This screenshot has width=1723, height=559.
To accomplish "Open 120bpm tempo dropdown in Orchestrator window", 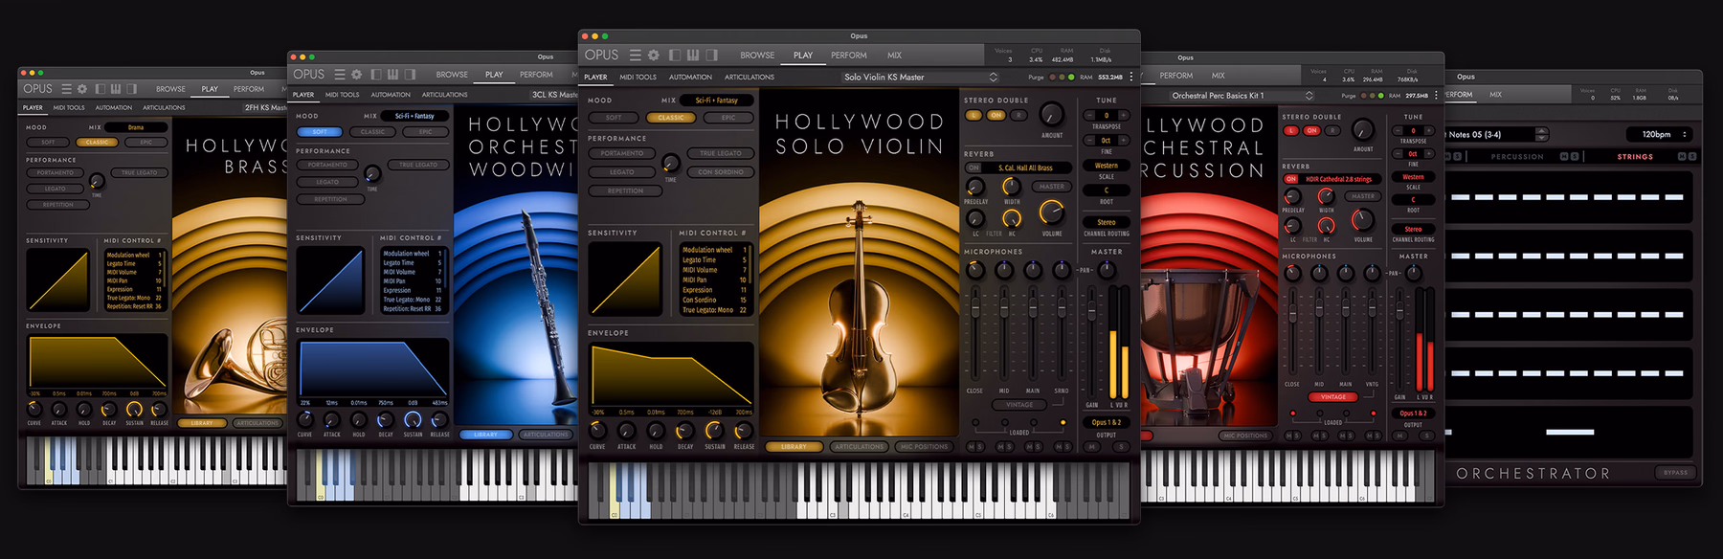I will point(1661,134).
